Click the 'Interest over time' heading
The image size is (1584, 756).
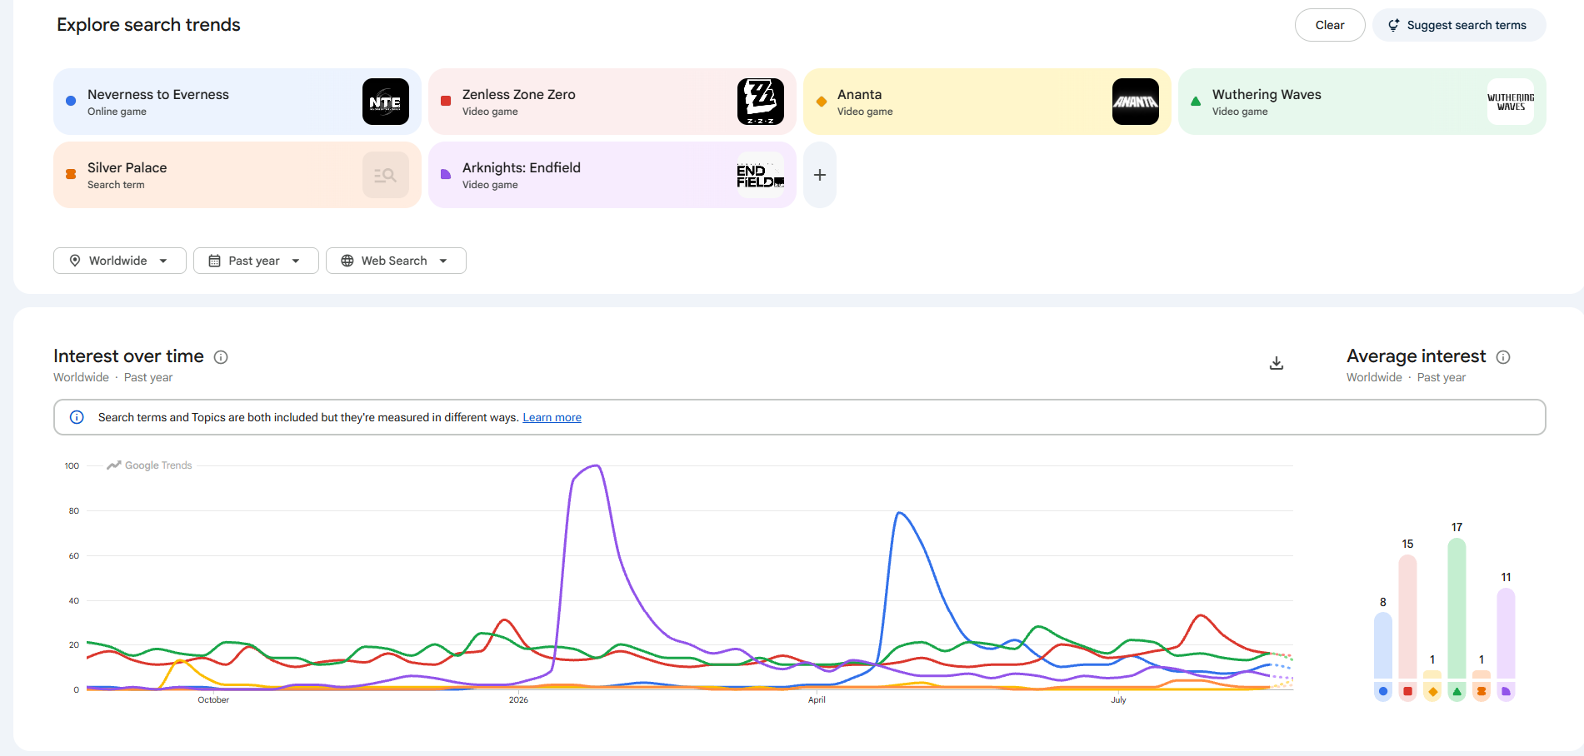coord(128,356)
